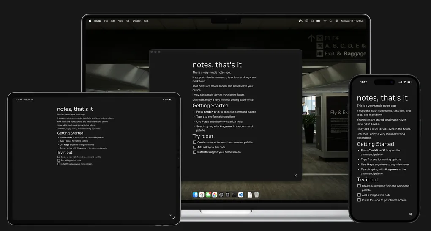Viewport: 431px width, 231px height.
Task: Open the Window menu in the menu bar
Action: point(136,21)
